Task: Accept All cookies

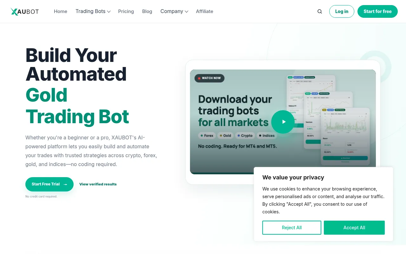Action: coord(354,228)
